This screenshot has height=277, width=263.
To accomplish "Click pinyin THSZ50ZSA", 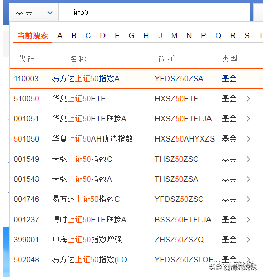I will point(177,179).
